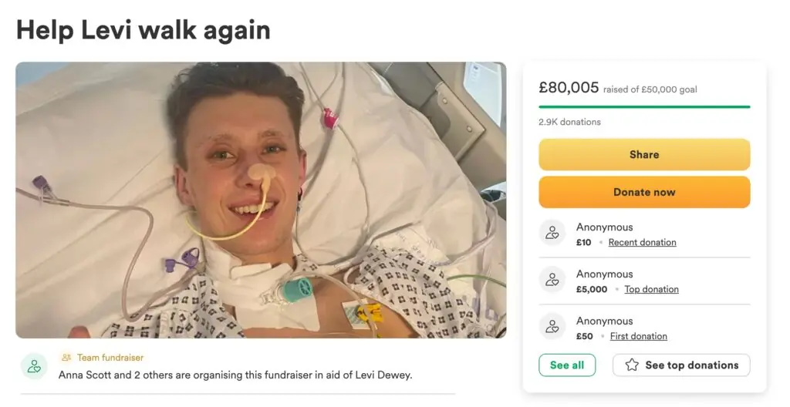Click the recent donation anonymous donor icon
The image size is (790, 407).
tap(552, 233)
